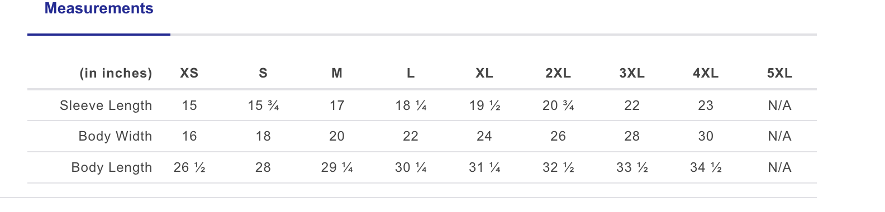Screen dimensions: 885x212
Task: Click the 5XL Sleeve Length N/A cell
Action: click(779, 105)
